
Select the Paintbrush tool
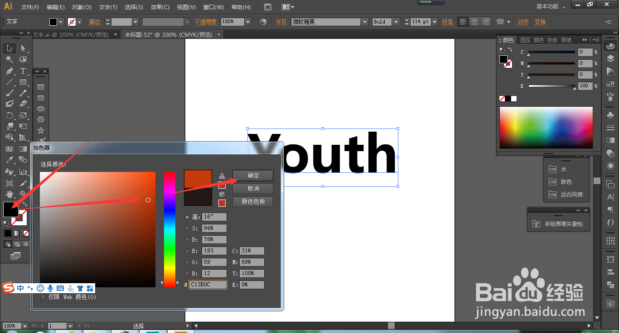[x=10, y=93]
